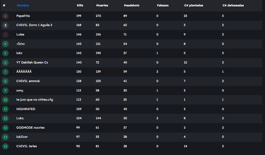
Task: Select the HIGHRATED player row name
Action: (26, 109)
